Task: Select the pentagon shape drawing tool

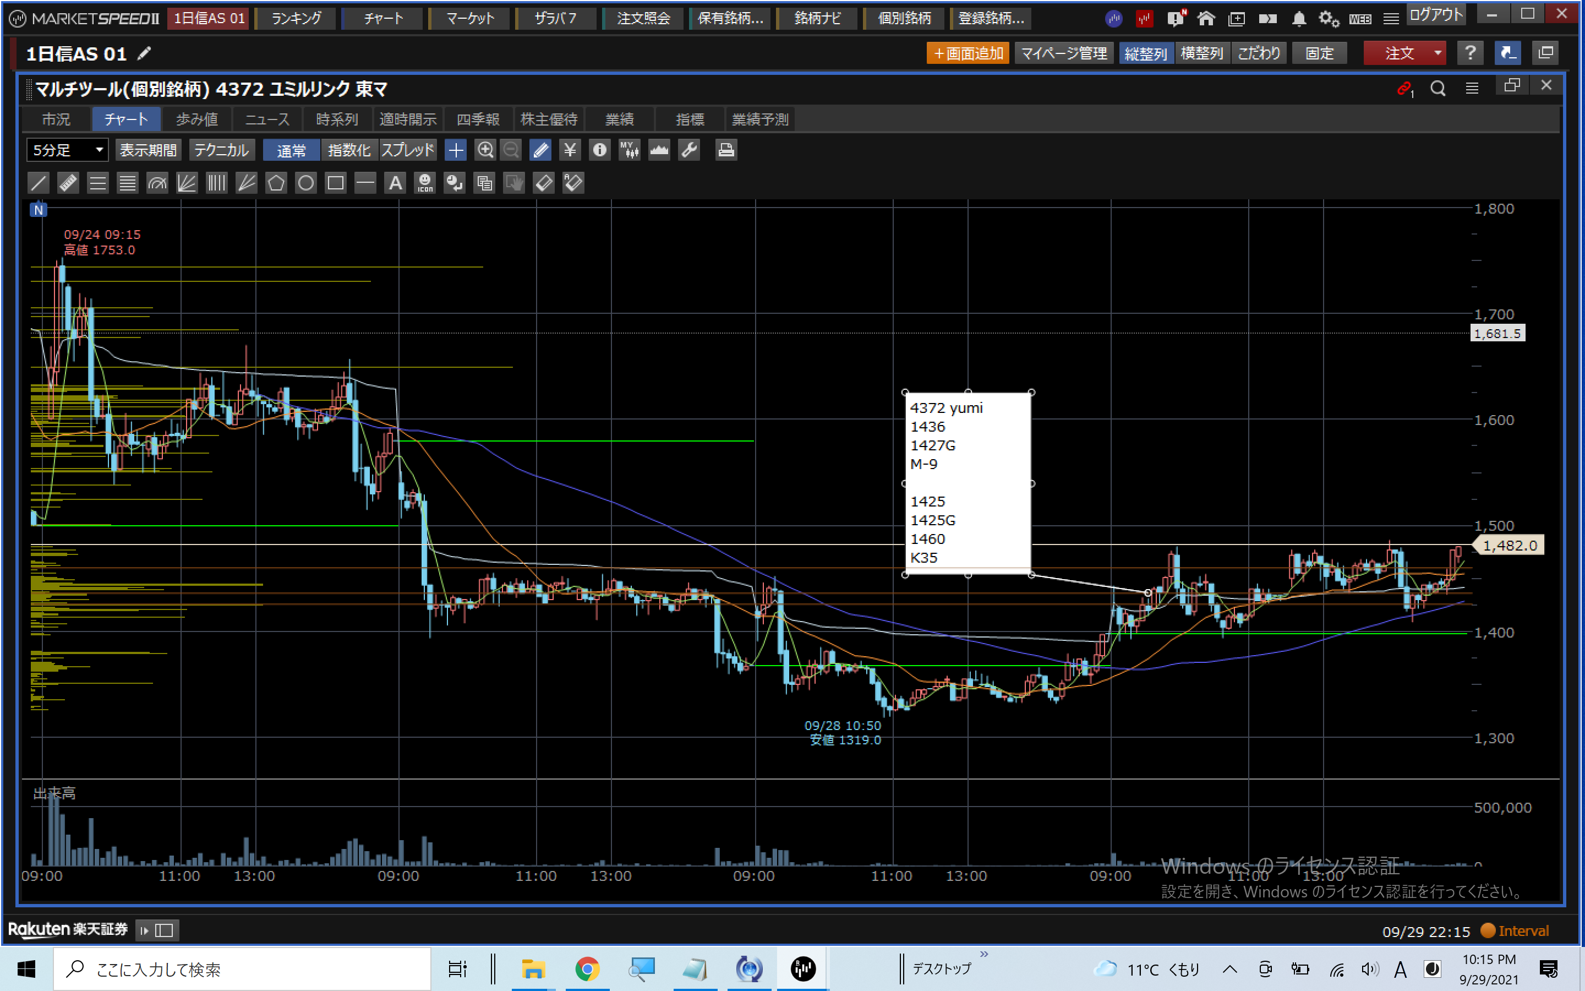Action: coord(276,183)
